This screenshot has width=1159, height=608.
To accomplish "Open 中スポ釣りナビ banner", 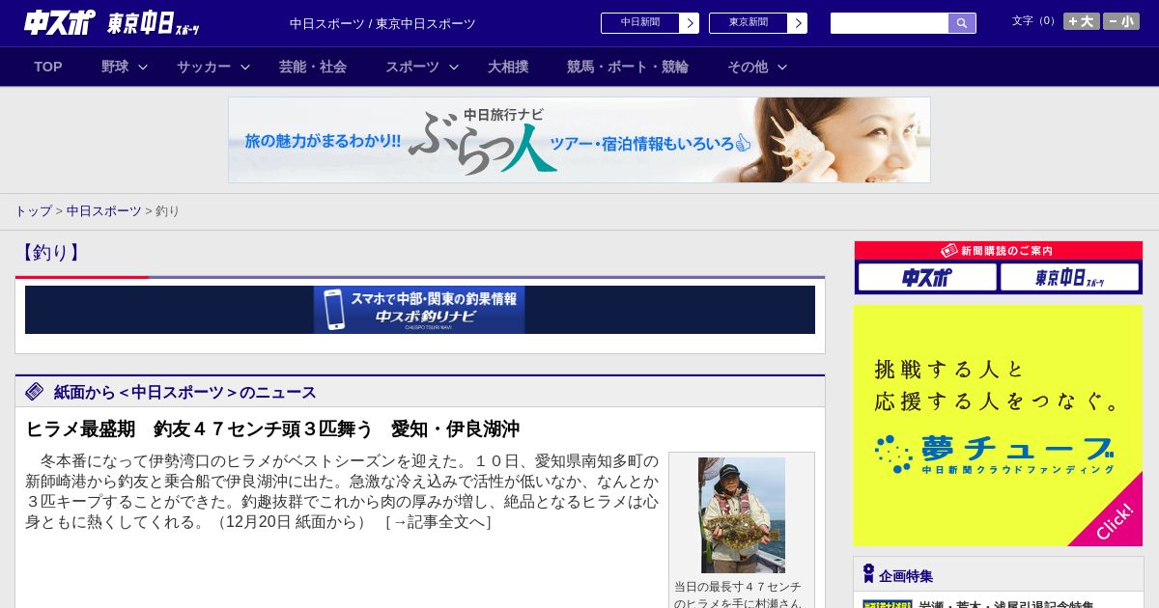I will (x=419, y=310).
